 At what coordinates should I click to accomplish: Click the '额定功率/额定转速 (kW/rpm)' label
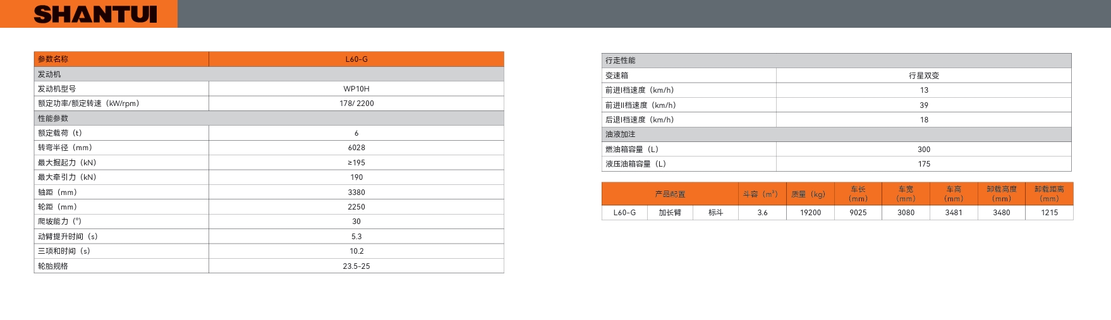(88, 104)
